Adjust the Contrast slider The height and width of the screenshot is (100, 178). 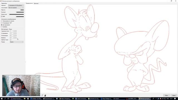pyautogui.click(x=16, y=12)
